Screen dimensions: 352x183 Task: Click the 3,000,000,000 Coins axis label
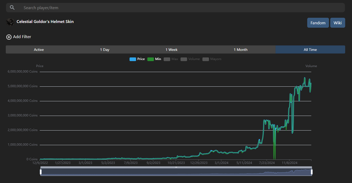[22, 115]
